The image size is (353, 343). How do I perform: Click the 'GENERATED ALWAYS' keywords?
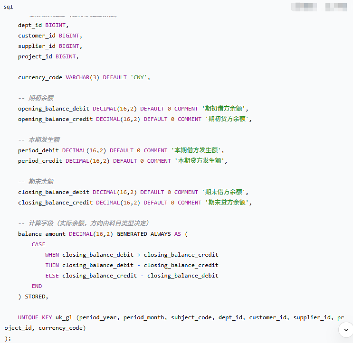[143, 234]
